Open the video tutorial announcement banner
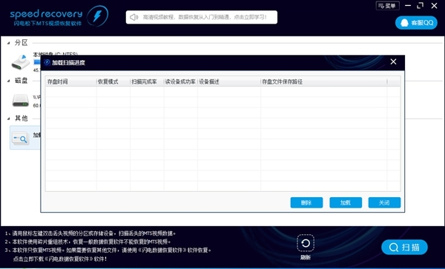Screen dimensions: 445x269 (202, 17)
